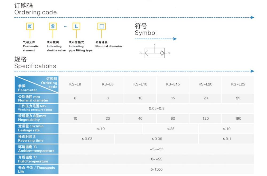Click the empty nominal diameter square box
The width and height of the screenshot is (267, 176).
click(x=101, y=26)
